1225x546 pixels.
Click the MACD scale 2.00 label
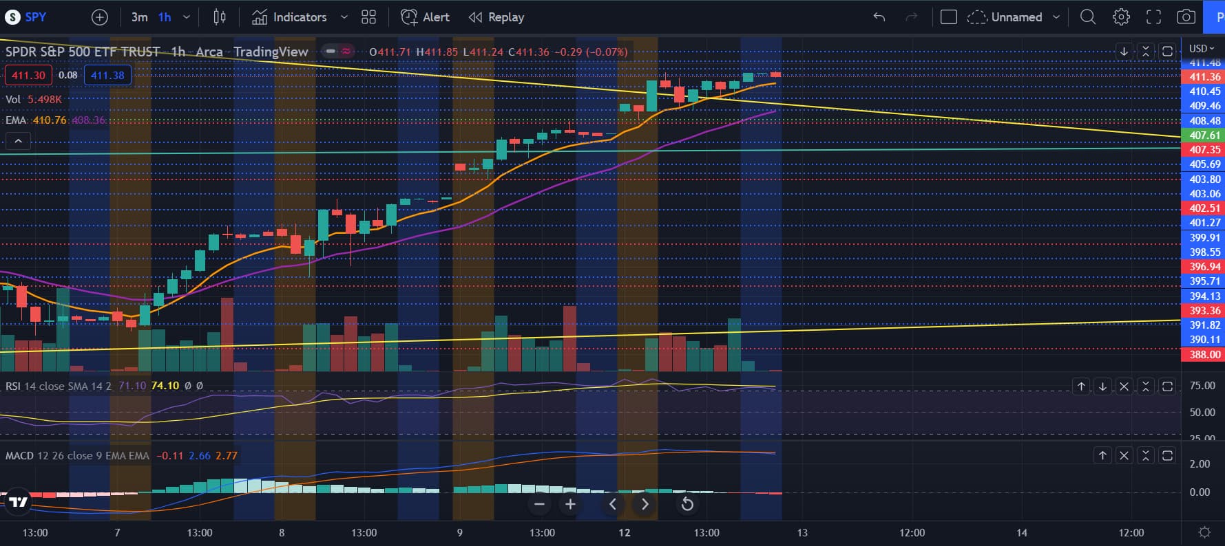coord(1200,464)
